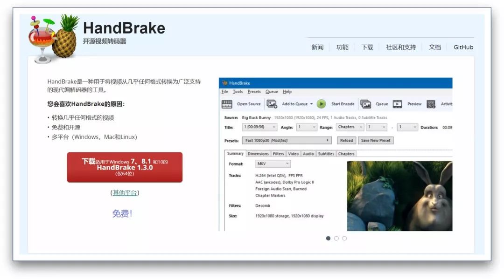
Task: Select the Subtitles tab
Action: (326, 154)
